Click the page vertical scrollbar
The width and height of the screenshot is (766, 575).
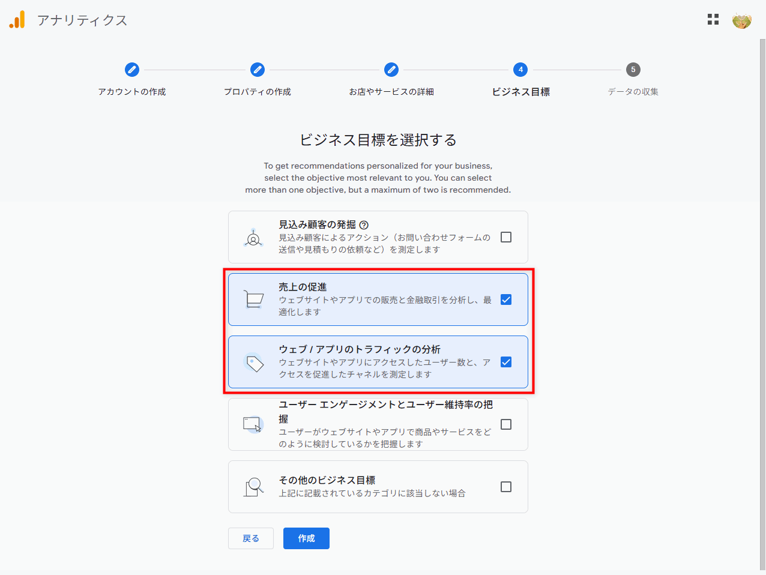pyautogui.click(x=762, y=304)
